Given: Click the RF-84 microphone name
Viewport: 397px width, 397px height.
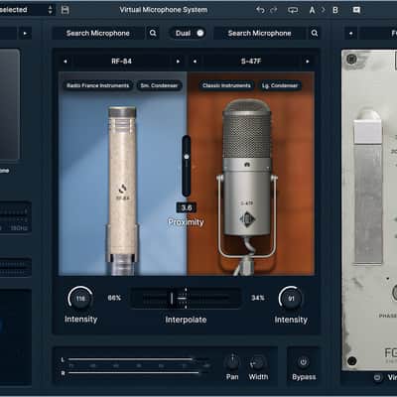Looking at the screenshot, I should tap(121, 62).
